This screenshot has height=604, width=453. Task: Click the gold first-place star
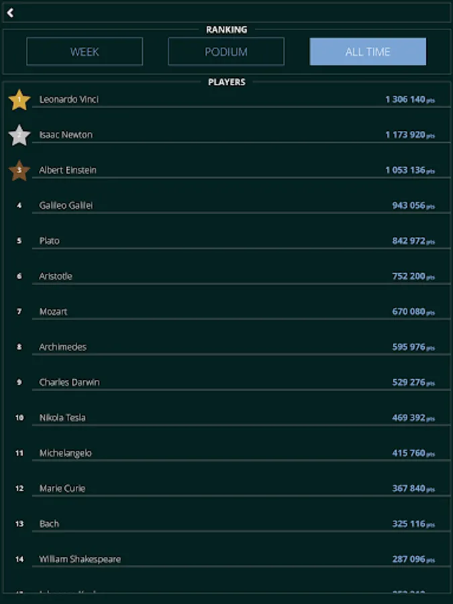pyautogui.click(x=19, y=100)
